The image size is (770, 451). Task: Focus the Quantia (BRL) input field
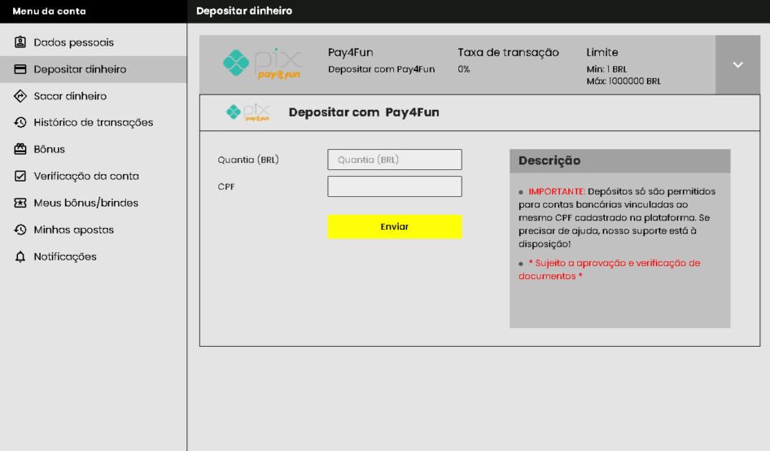tap(395, 160)
